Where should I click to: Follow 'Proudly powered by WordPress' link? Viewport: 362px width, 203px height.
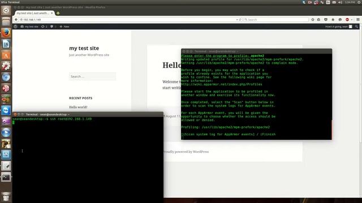point(186,152)
